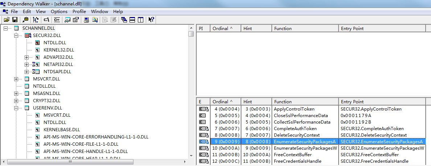This screenshot has width=431, height=166.
Task: Click the Copy toolbar icon
Action: (x=25, y=20)
